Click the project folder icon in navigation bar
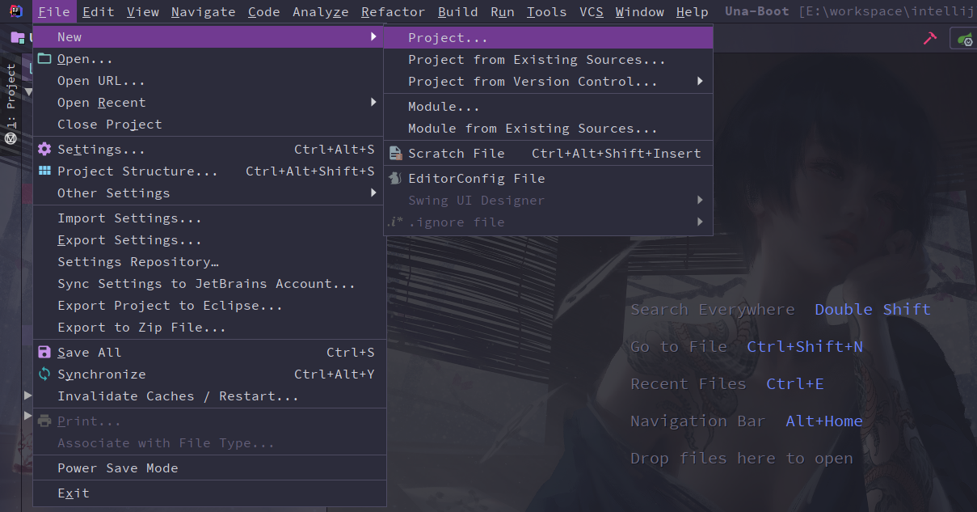The width and height of the screenshot is (977, 512). tap(17, 37)
